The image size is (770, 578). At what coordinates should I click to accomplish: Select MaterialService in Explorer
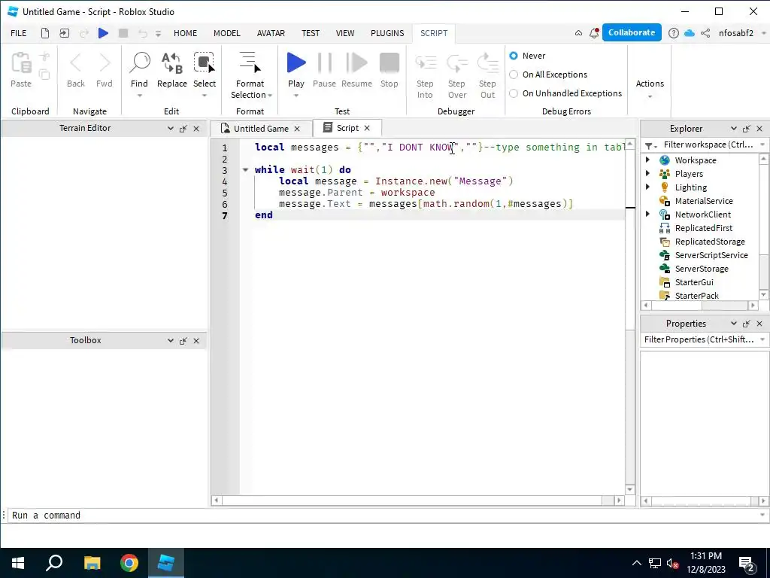tap(703, 200)
